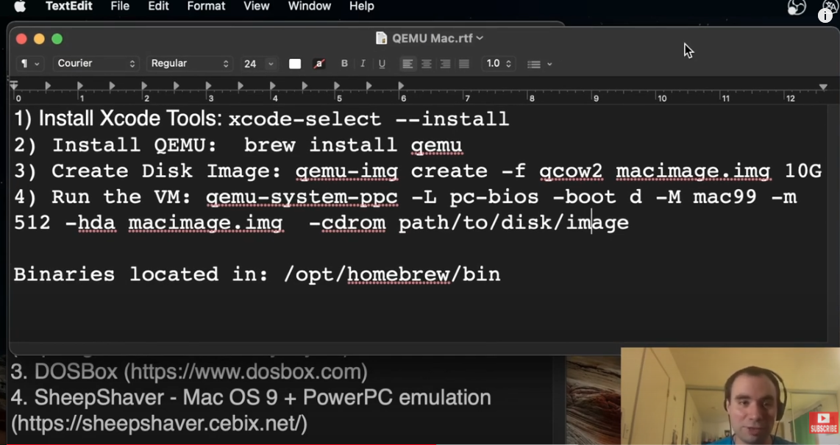Click 'https://www.dosbox.com' in background window
840x445 pixels.
coord(246,371)
